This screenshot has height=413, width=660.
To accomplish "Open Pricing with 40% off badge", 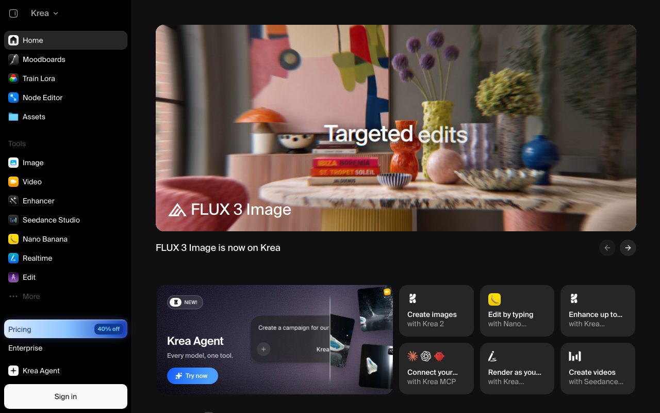I will 65,329.
